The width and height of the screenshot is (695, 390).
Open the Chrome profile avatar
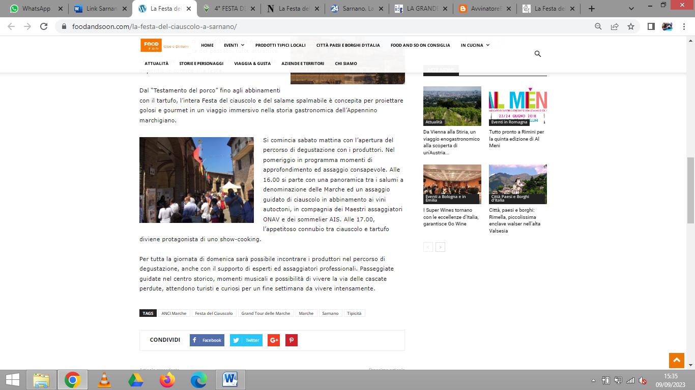click(667, 26)
